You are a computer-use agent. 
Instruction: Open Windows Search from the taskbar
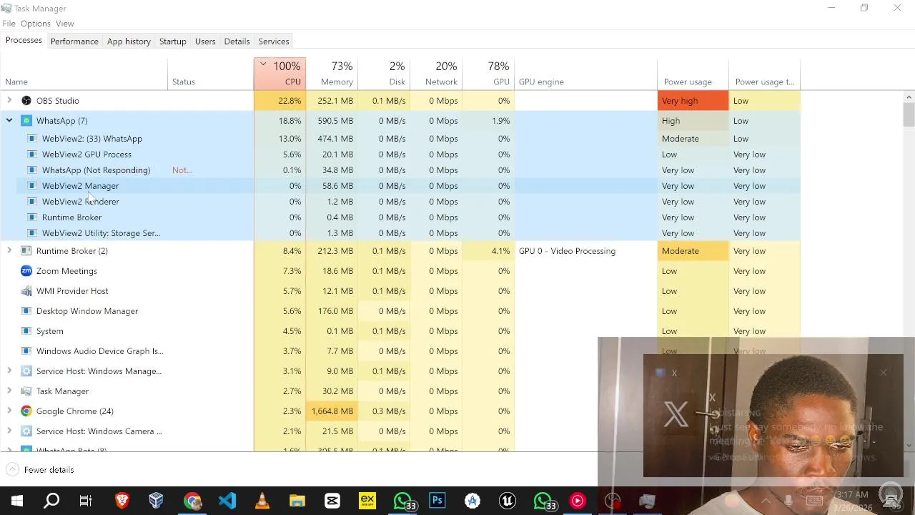click(51, 501)
